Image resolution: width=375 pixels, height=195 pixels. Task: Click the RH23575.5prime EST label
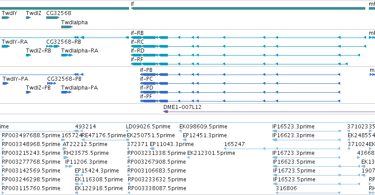click(x=86, y=153)
